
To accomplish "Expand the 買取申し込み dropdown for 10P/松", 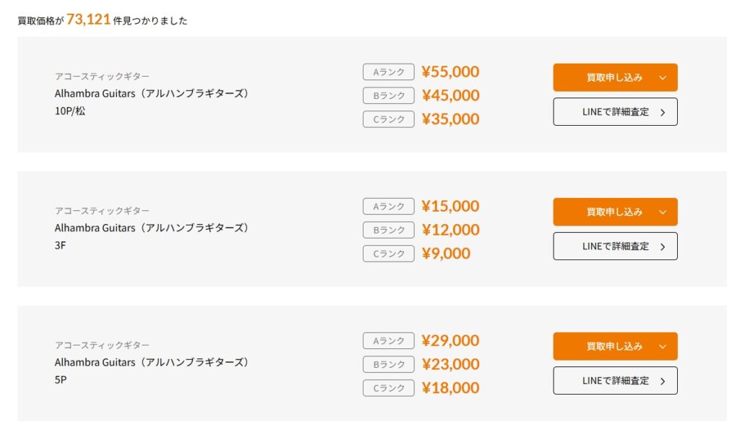I will click(615, 77).
